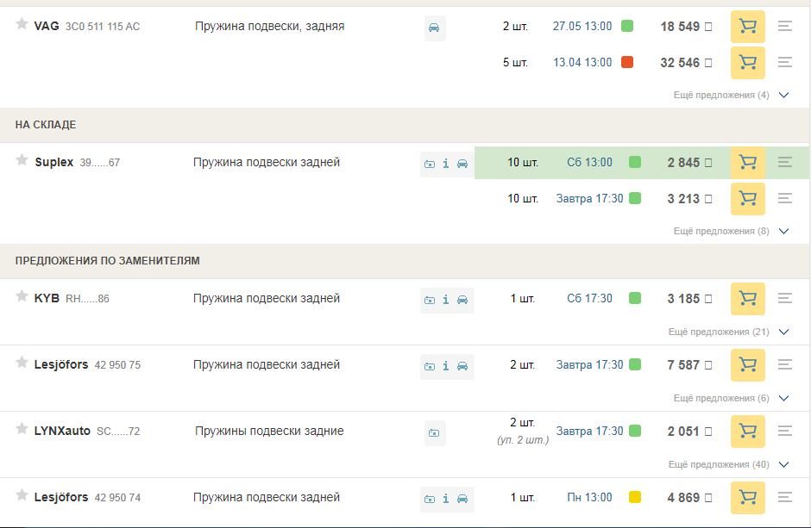Open the lines menu for 18 549 VAG offer
The image size is (811, 528).
pyautogui.click(x=784, y=27)
